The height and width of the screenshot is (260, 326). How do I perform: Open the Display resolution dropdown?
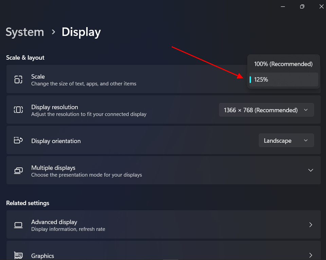266,110
